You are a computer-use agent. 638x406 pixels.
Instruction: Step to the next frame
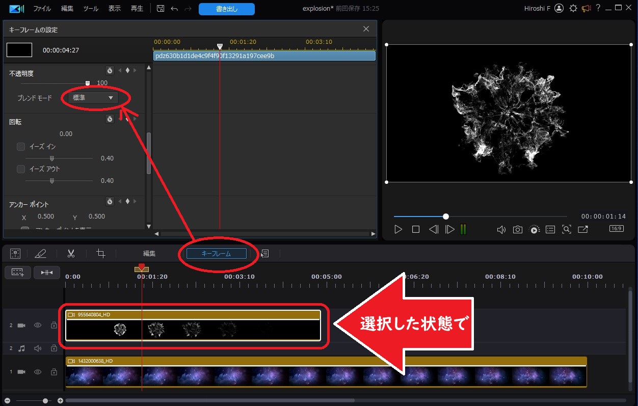449,230
